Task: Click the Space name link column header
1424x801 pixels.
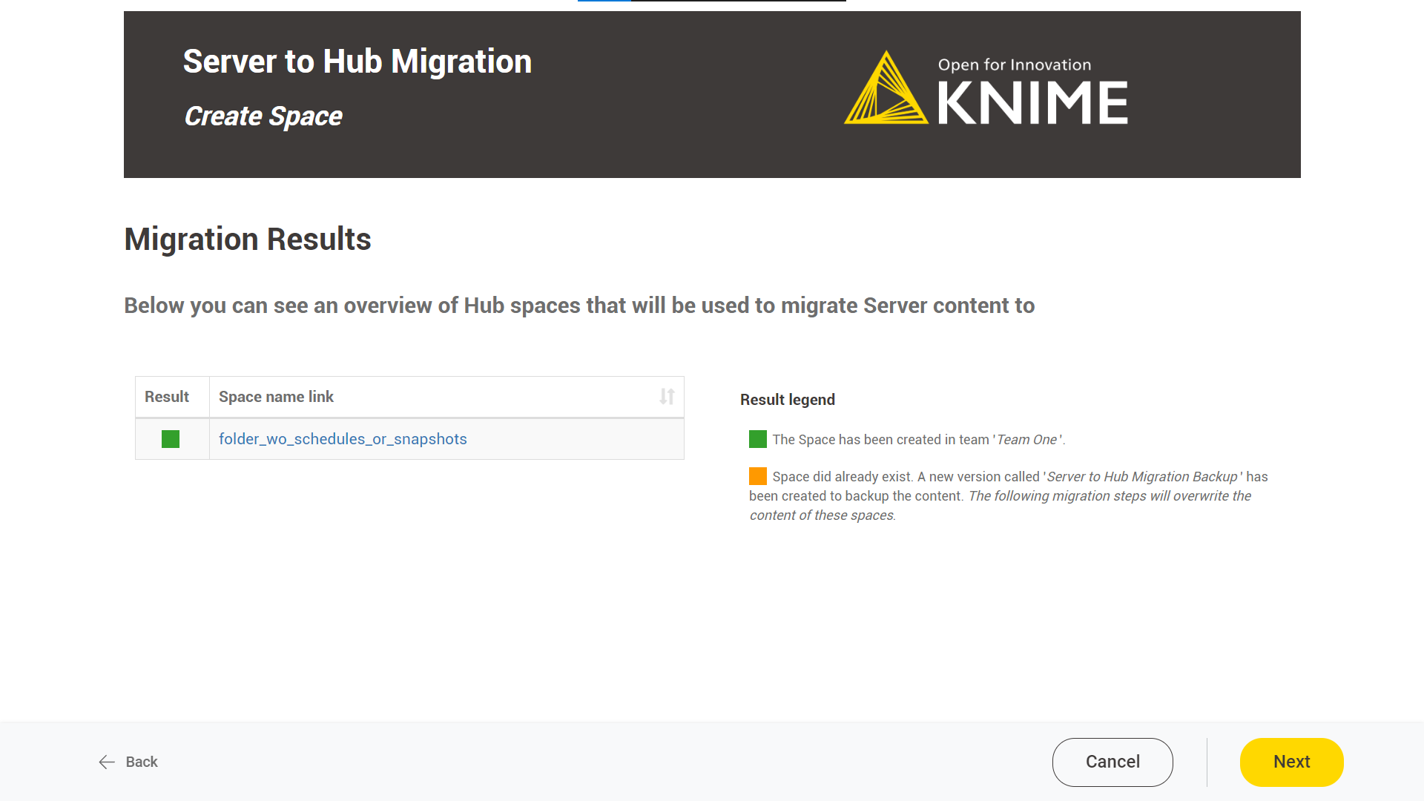Action: click(446, 397)
